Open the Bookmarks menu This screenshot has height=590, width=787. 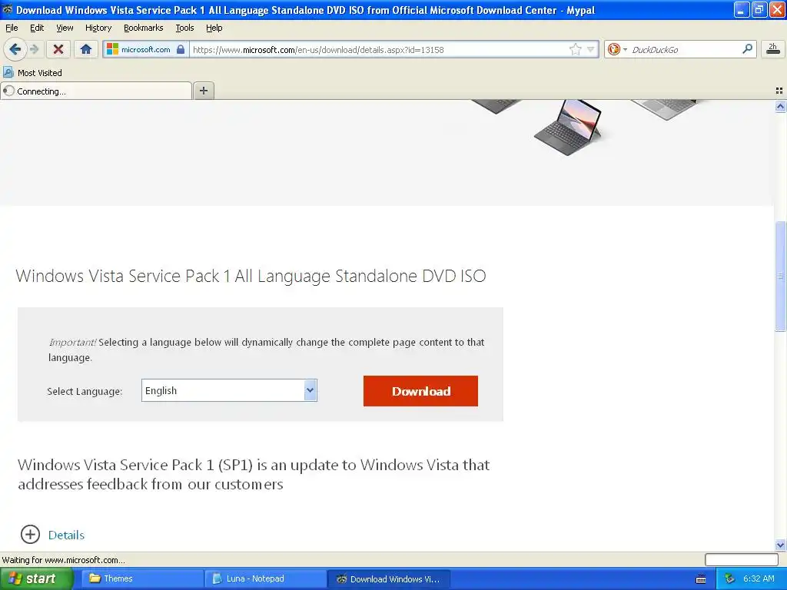pos(143,28)
